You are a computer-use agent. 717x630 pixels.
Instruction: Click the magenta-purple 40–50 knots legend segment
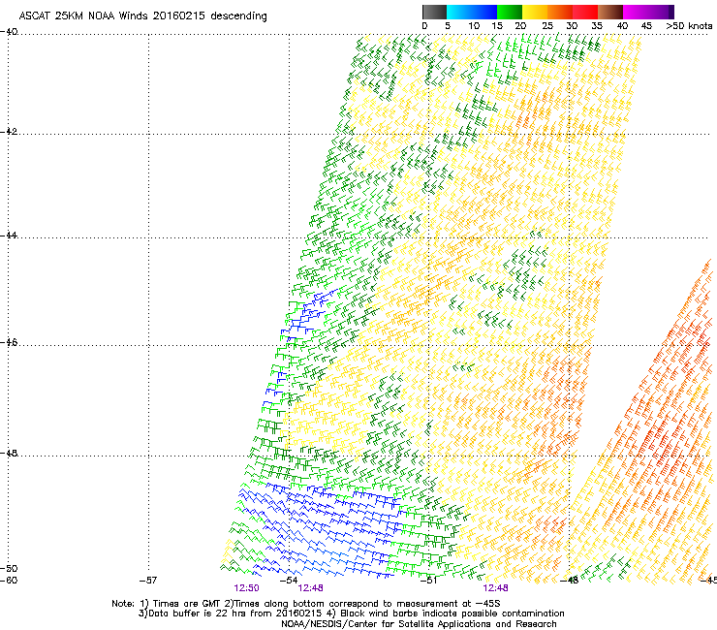648,12
